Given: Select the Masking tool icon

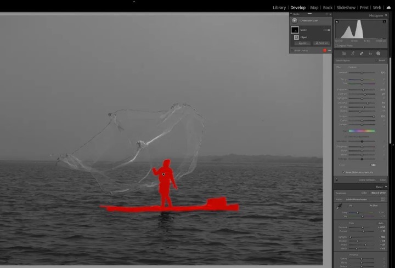Looking at the screenshot, I should [378, 53].
